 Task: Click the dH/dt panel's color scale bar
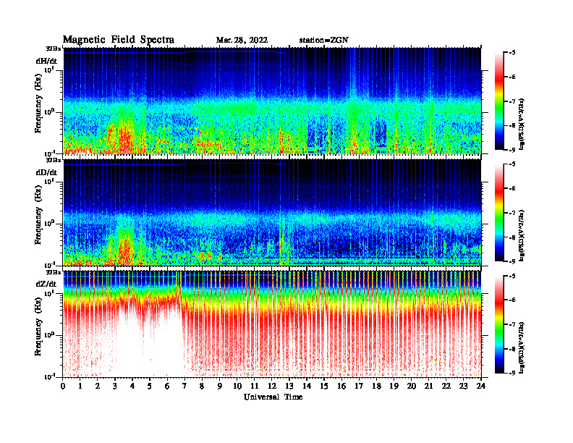[499, 101]
